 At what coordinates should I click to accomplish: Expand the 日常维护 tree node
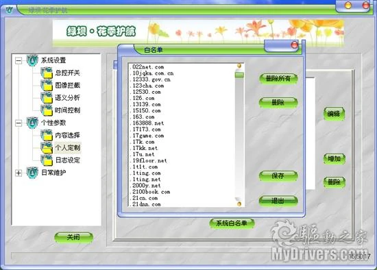[x=19, y=173]
